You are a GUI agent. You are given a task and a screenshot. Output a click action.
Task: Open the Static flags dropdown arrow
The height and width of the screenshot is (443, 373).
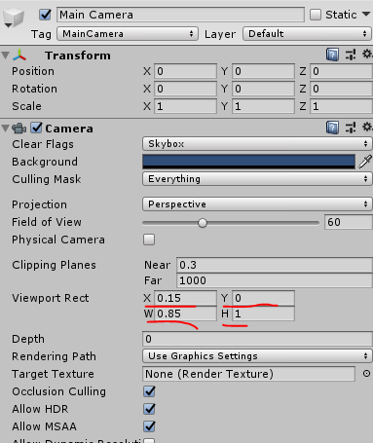pos(366,14)
